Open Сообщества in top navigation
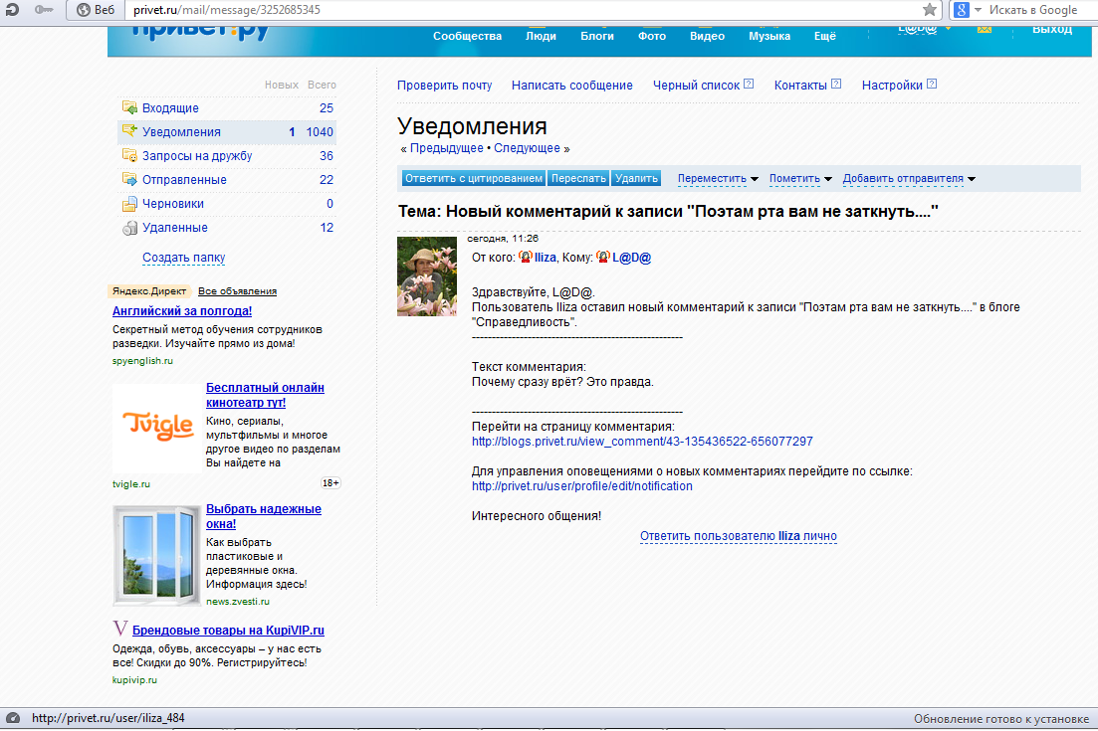Image resolution: width=1098 pixels, height=731 pixels. [467, 36]
